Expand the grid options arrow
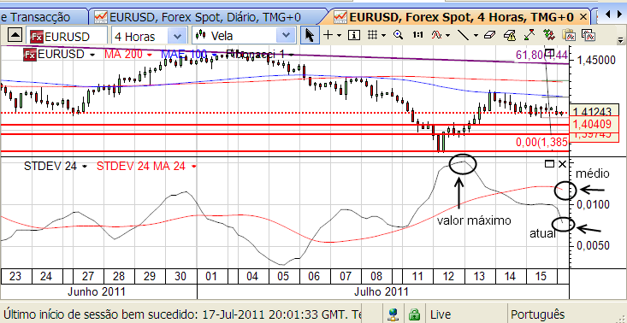627x323 pixels. [383, 36]
